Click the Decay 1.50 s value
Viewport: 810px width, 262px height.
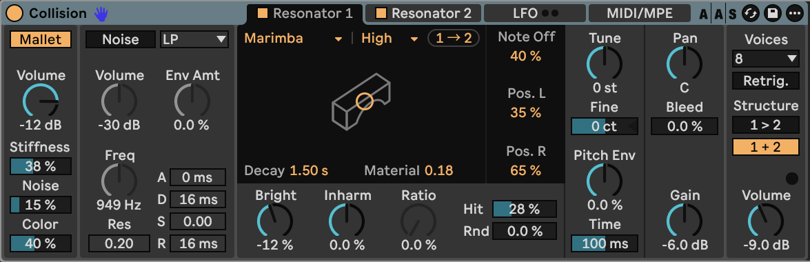(x=309, y=170)
